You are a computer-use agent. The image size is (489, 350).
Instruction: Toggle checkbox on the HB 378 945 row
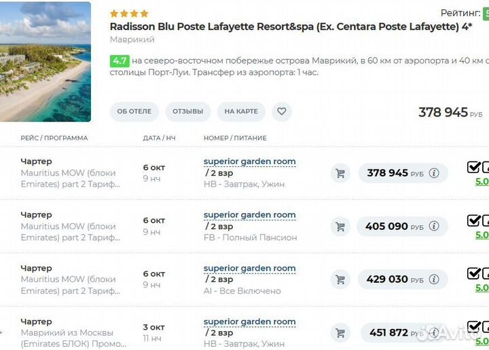tap(473, 168)
